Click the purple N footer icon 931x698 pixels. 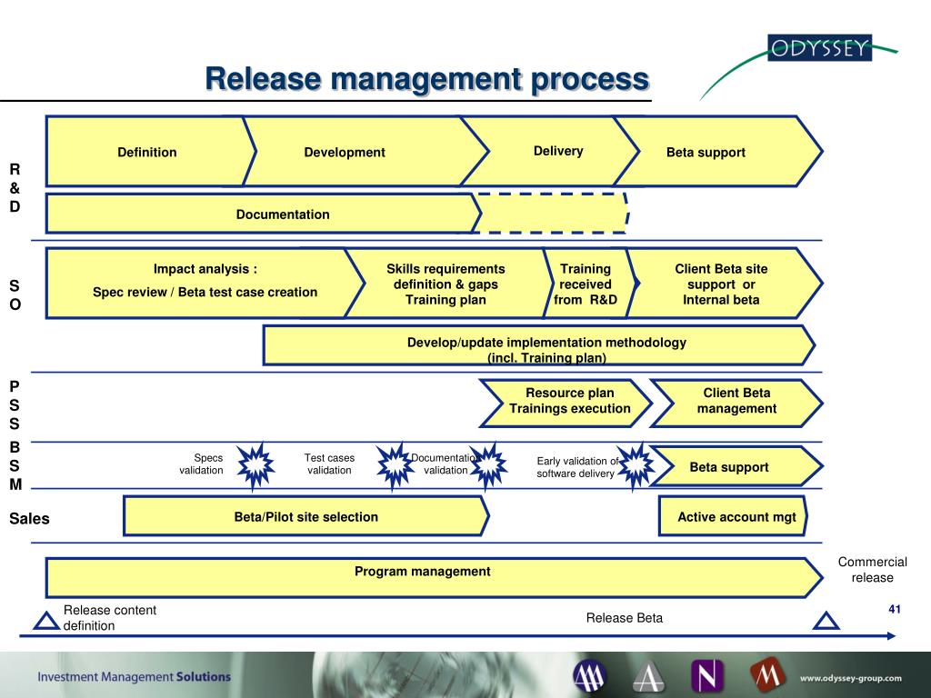click(x=707, y=676)
